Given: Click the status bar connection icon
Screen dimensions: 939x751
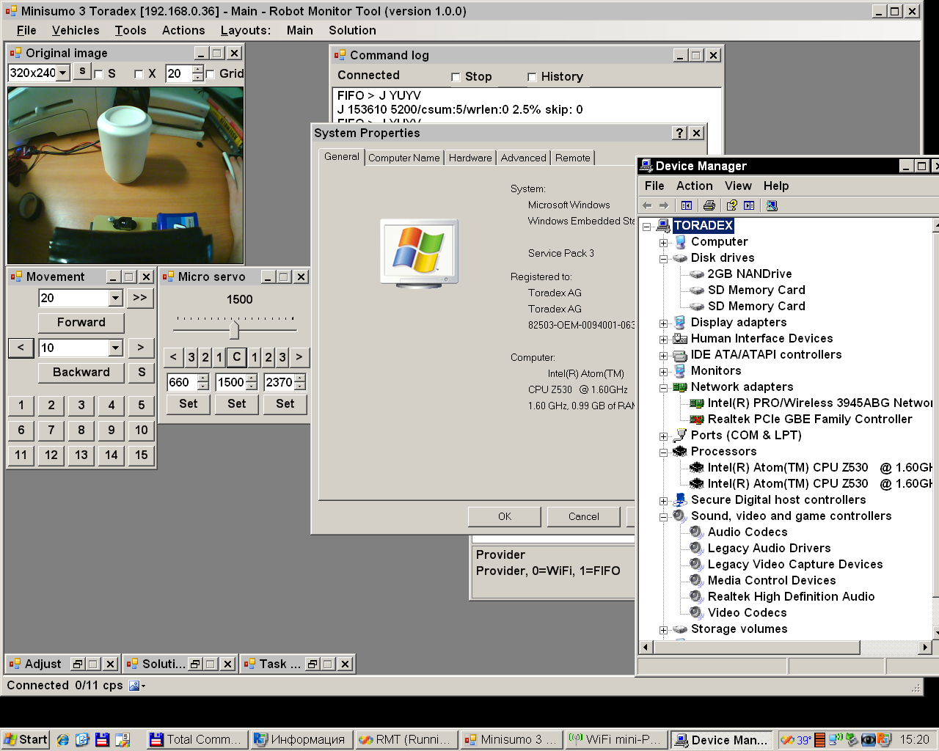Looking at the screenshot, I should coord(135,686).
